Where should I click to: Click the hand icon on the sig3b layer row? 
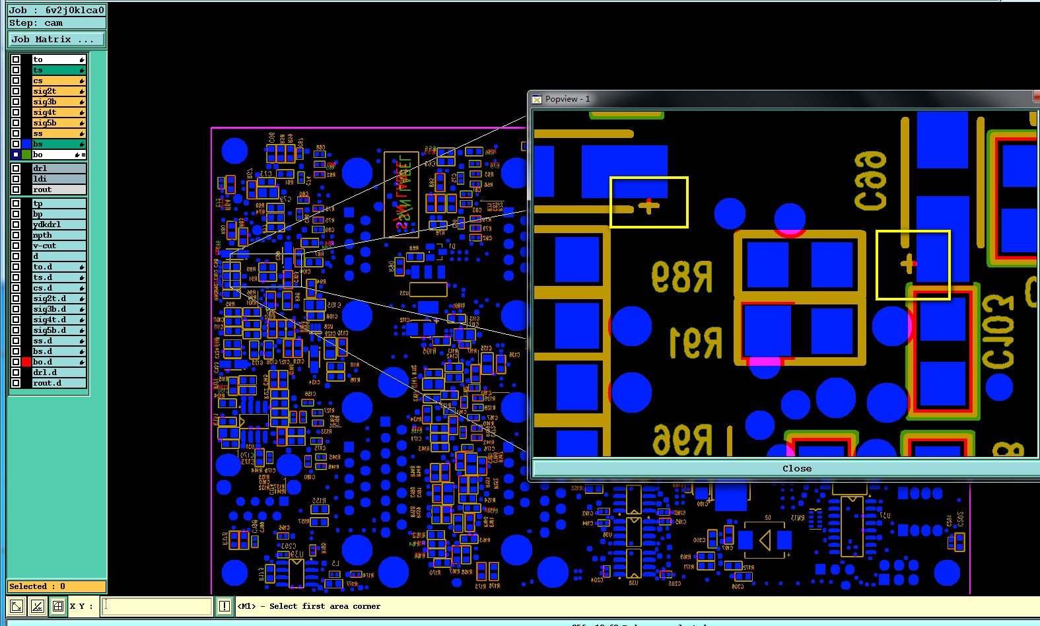82,102
